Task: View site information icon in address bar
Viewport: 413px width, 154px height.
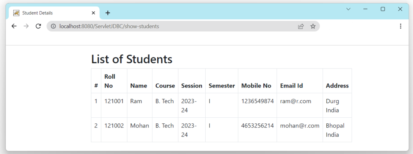Action: point(54,26)
